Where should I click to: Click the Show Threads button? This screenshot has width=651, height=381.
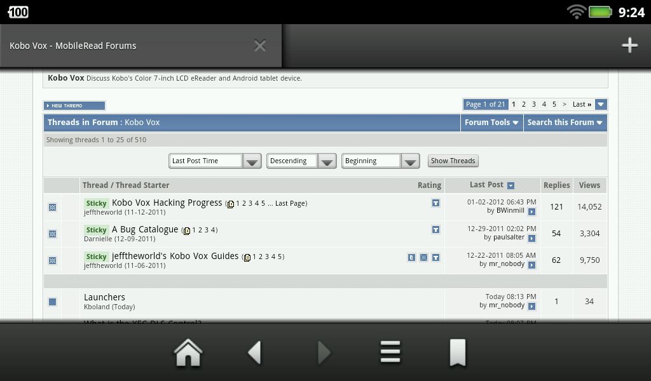453,161
